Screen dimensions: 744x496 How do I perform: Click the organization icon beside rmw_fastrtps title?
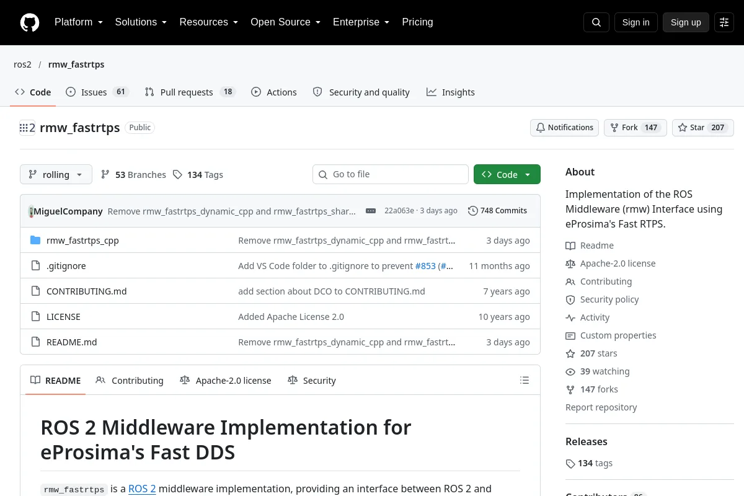(27, 128)
